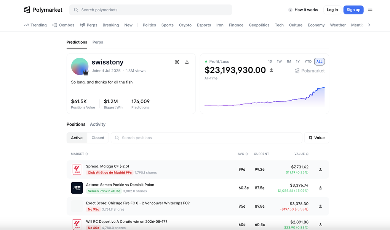Open the Tech category
Screen dimensions: 390x230
(x=279, y=25)
